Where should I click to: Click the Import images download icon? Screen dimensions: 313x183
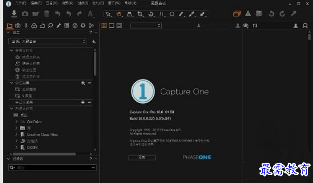coord(14,14)
